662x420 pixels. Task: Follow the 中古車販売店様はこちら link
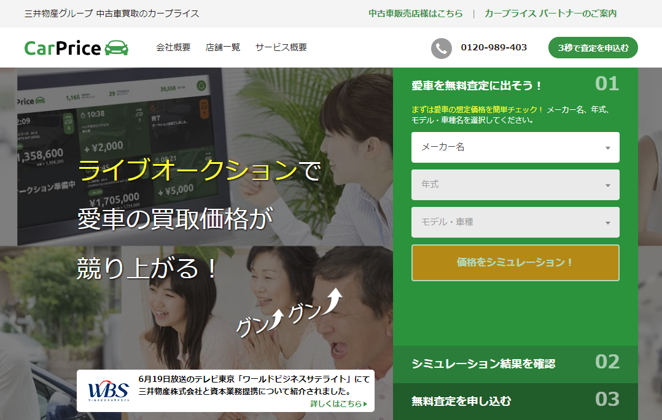(x=415, y=14)
